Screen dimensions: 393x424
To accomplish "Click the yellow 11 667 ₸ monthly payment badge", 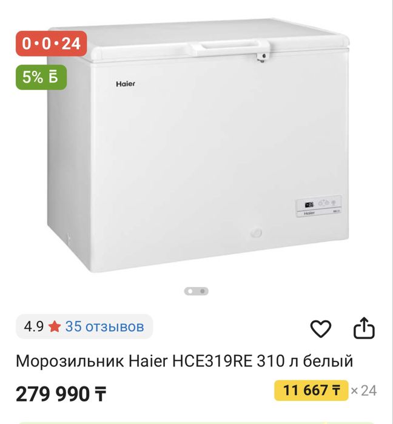I will click(311, 390).
